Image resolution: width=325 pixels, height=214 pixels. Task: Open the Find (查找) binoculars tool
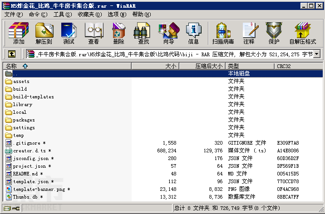(x=143, y=33)
